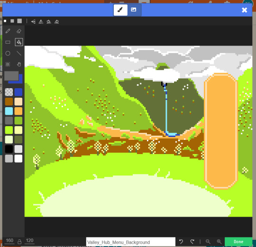
Task: Rotate image counterclockwise
Action: tap(56, 21)
